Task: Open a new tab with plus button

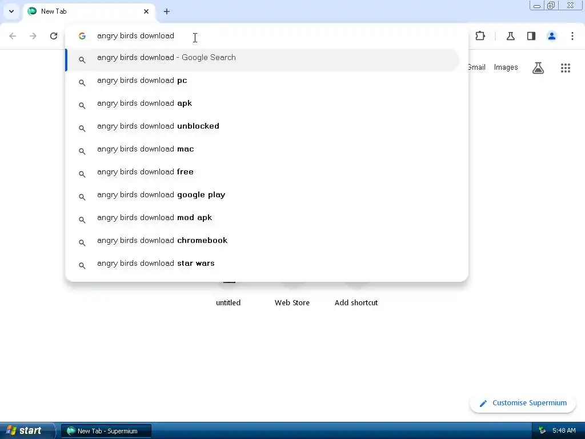Action: coord(167,11)
